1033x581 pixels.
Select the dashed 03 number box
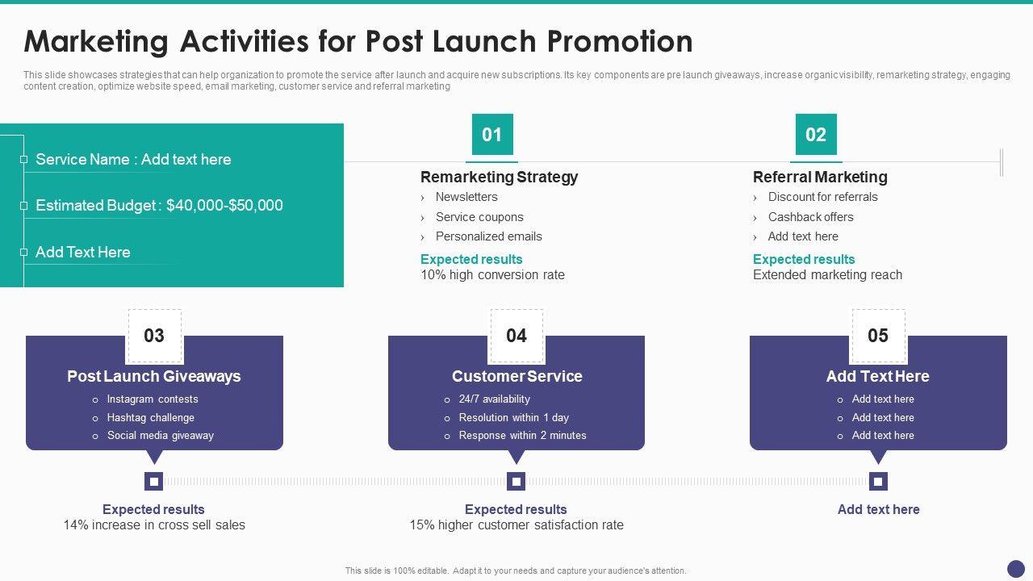pyautogui.click(x=154, y=336)
